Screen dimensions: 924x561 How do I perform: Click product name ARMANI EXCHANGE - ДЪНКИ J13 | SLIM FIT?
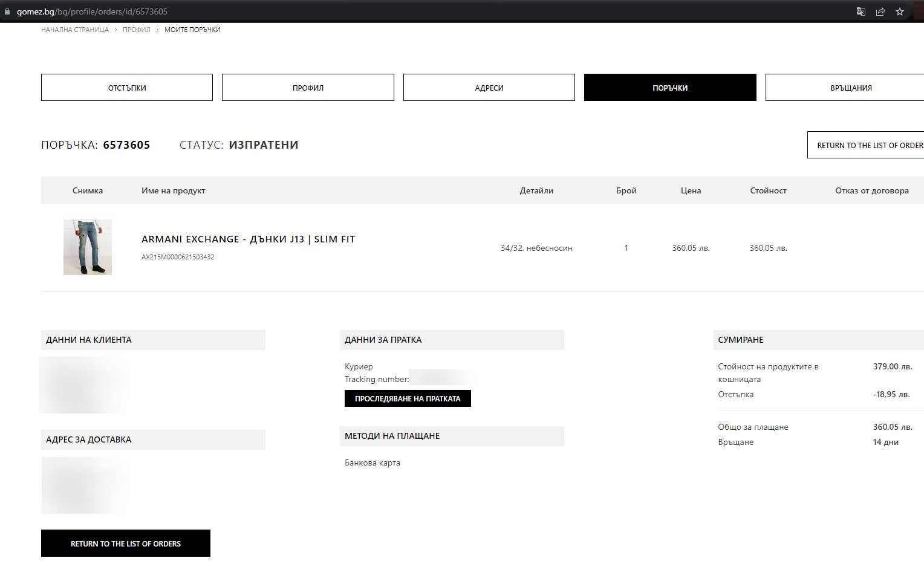tap(249, 239)
